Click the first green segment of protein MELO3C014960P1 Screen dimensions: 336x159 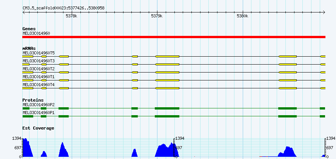(28, 116)
